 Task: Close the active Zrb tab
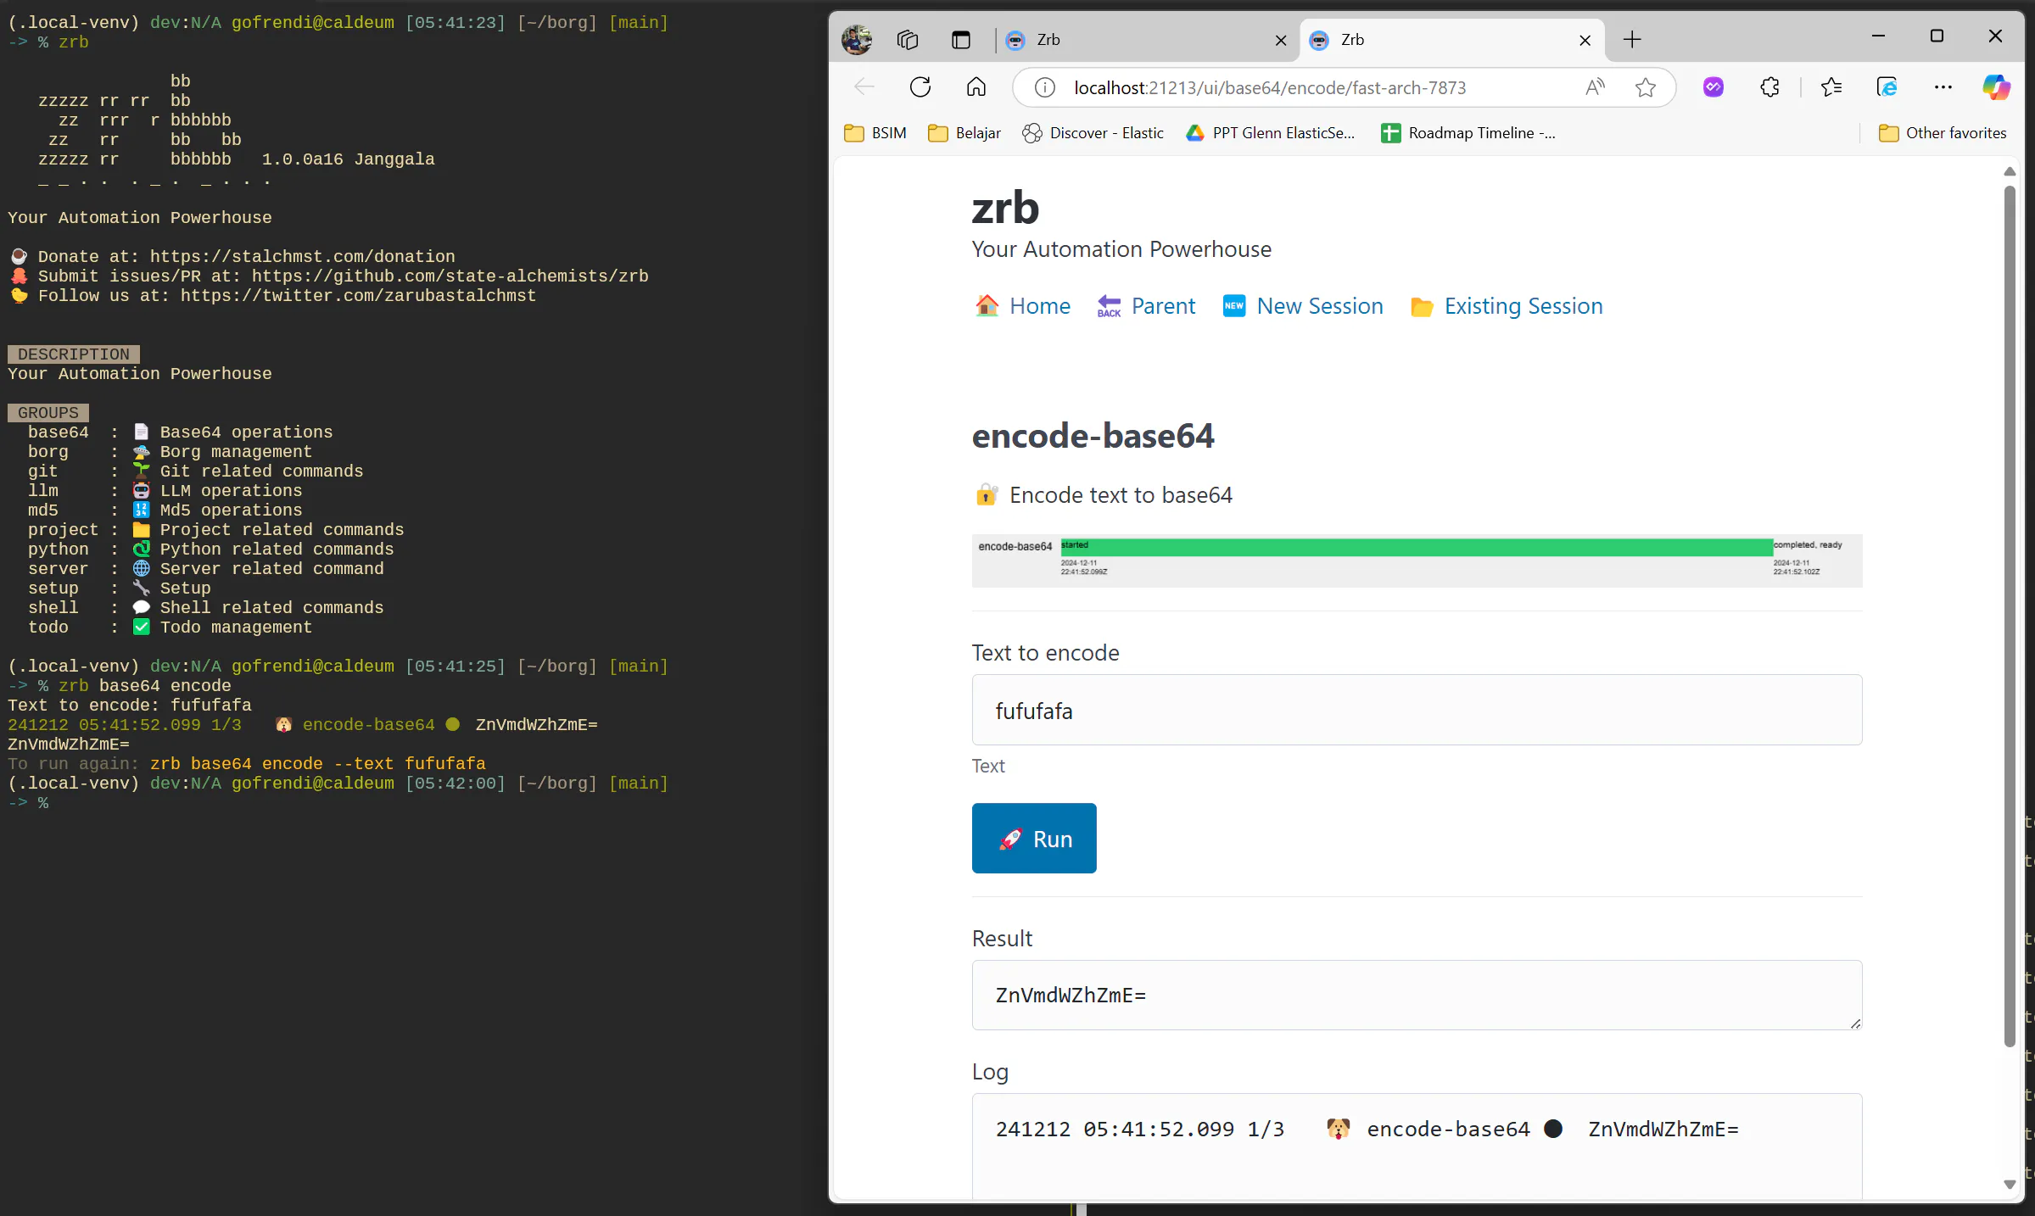coord(1585,40)
